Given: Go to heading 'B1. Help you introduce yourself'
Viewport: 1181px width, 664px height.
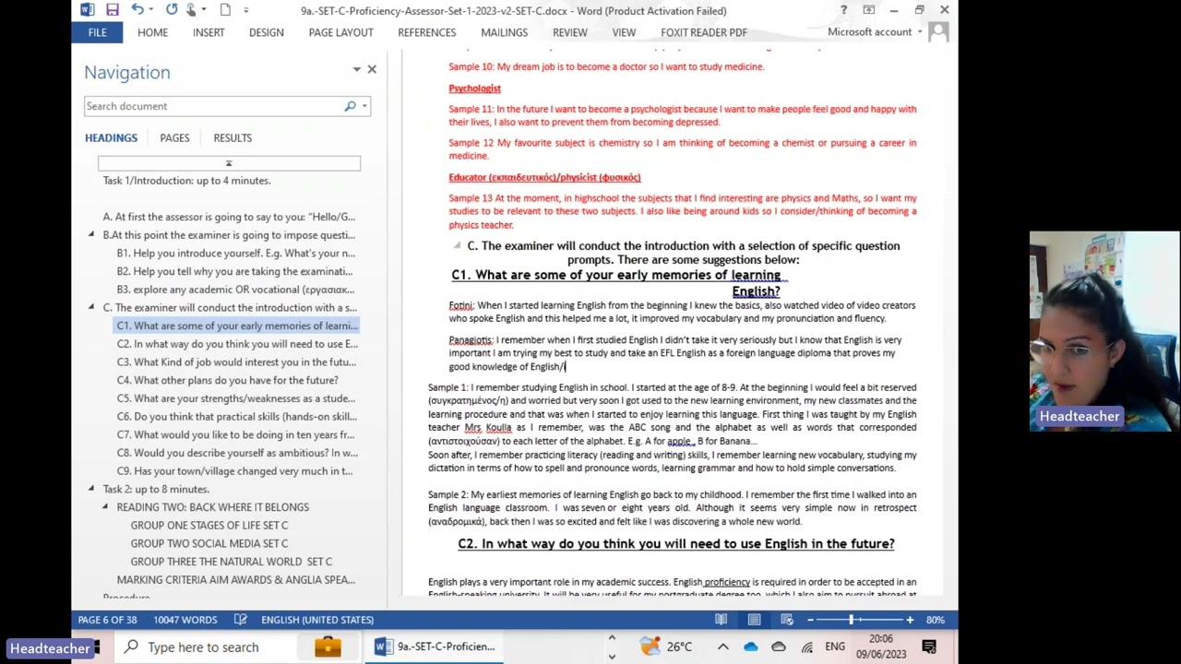Looking at the screenshot, I should point(235,254).
